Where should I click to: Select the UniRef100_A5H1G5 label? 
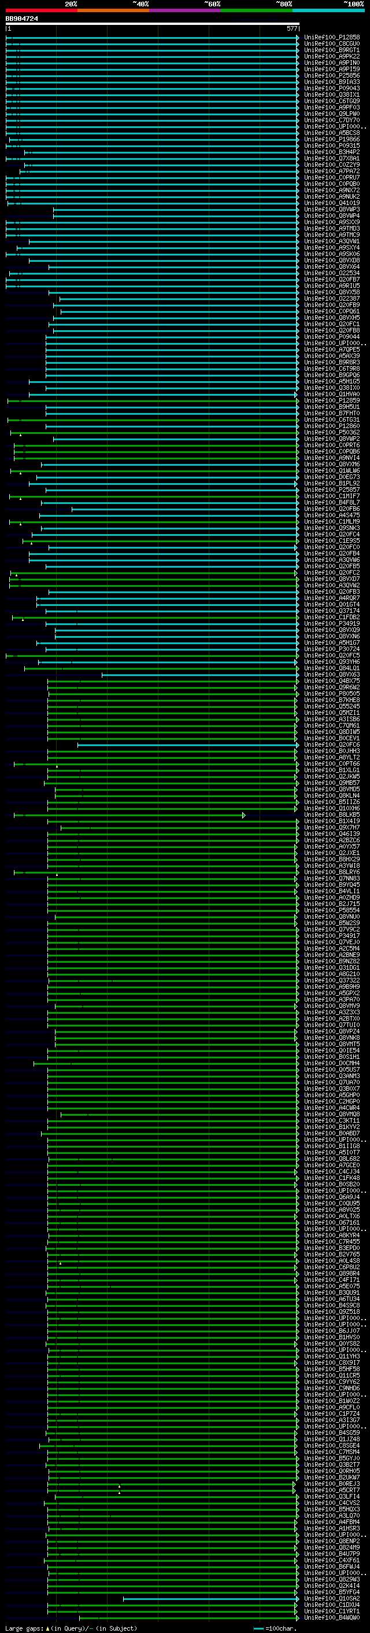click(332, 382)
